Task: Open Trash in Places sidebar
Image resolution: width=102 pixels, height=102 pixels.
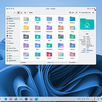Action: 13,36
